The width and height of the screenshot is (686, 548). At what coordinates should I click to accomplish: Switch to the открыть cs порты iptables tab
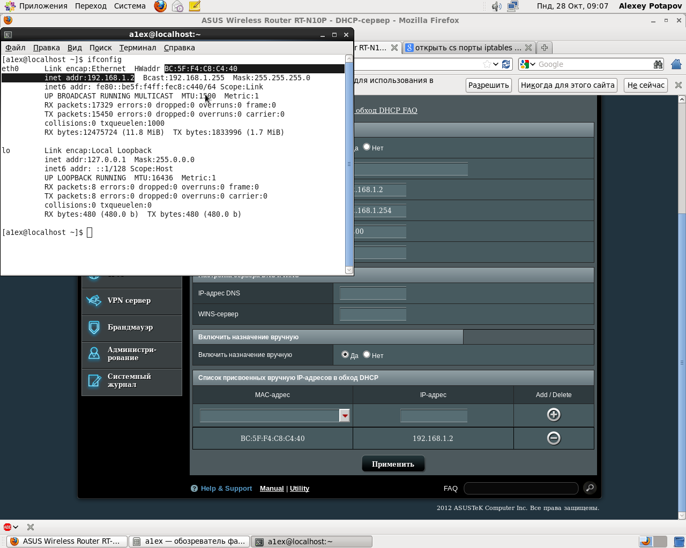[x=468, y=48]
